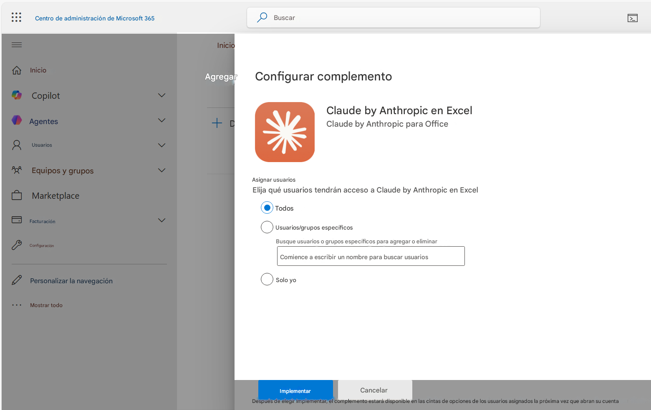Expand the Agentes navigation section
Viewport: 651px width, 410px height.
[162, 120]
